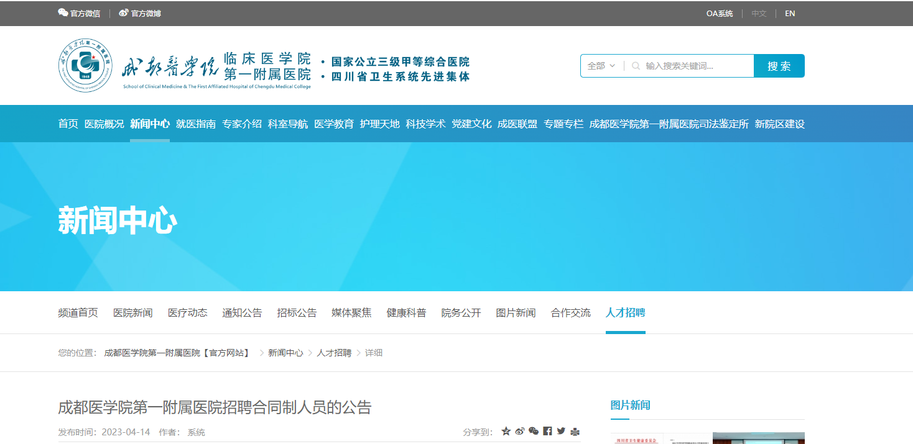Open the OA系统 link
This screenshot has width=913, height=444.
[x=720, y=13]
